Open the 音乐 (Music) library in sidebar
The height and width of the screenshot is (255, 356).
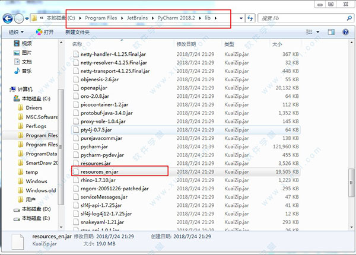point(27,71)
